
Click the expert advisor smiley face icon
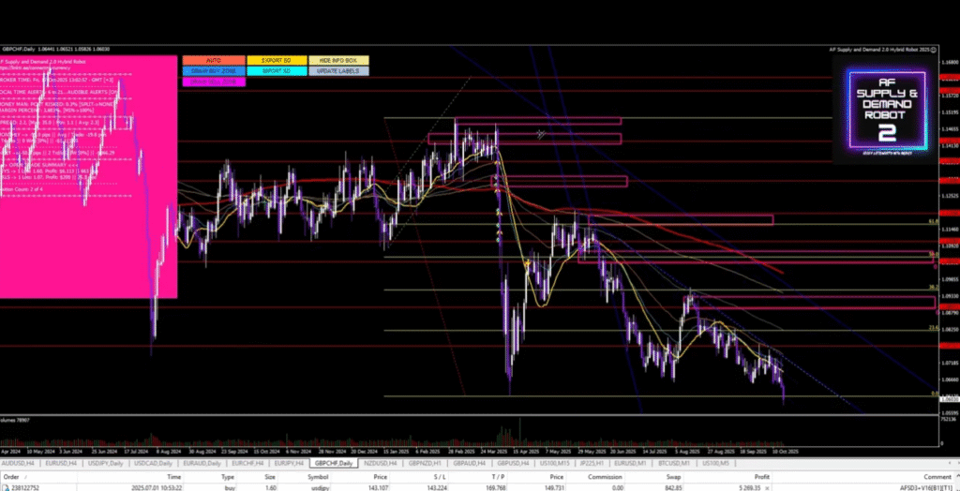(x=933, y=50)
